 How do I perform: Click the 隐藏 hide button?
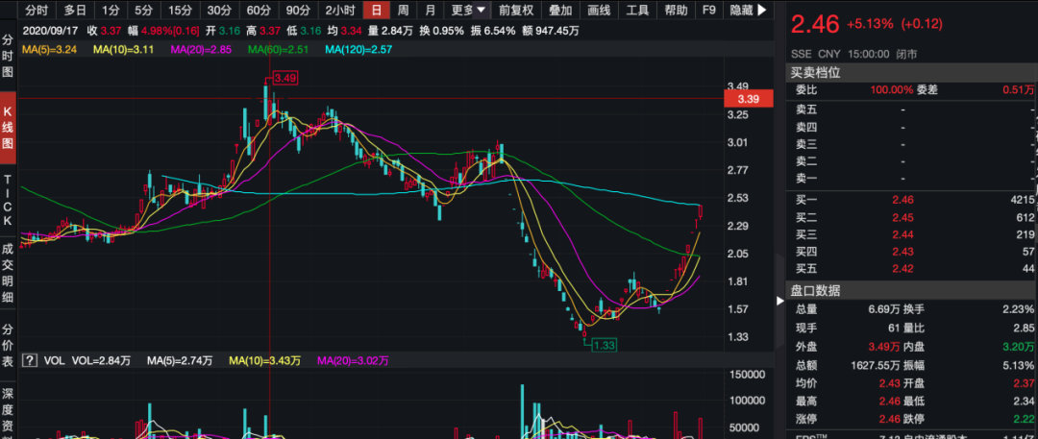point(740,11)
